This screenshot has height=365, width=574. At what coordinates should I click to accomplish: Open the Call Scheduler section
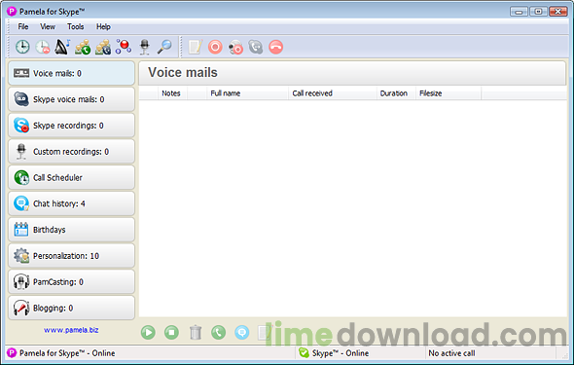tap(71, 177)
